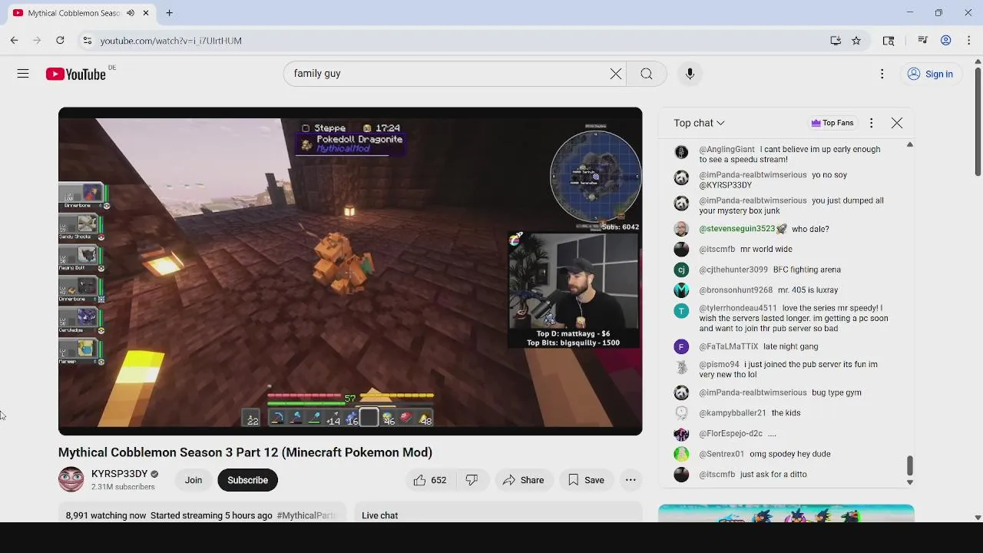Screen dimensions: 983x553
Task: Close the live chat panel
Action: click(897, 123)
